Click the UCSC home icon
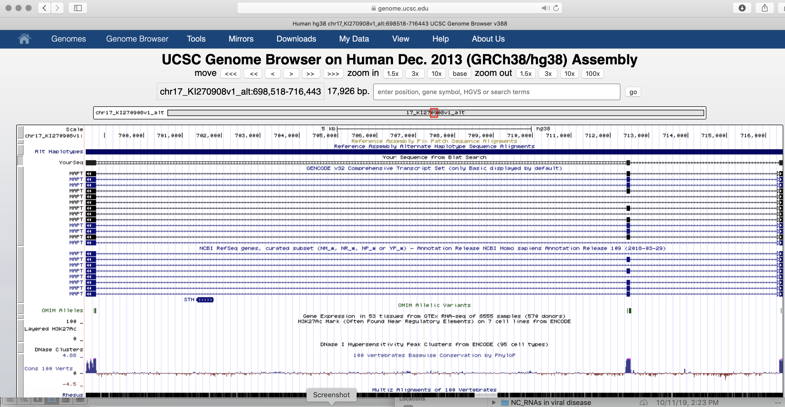785x407 pixels. coord(24,39)
